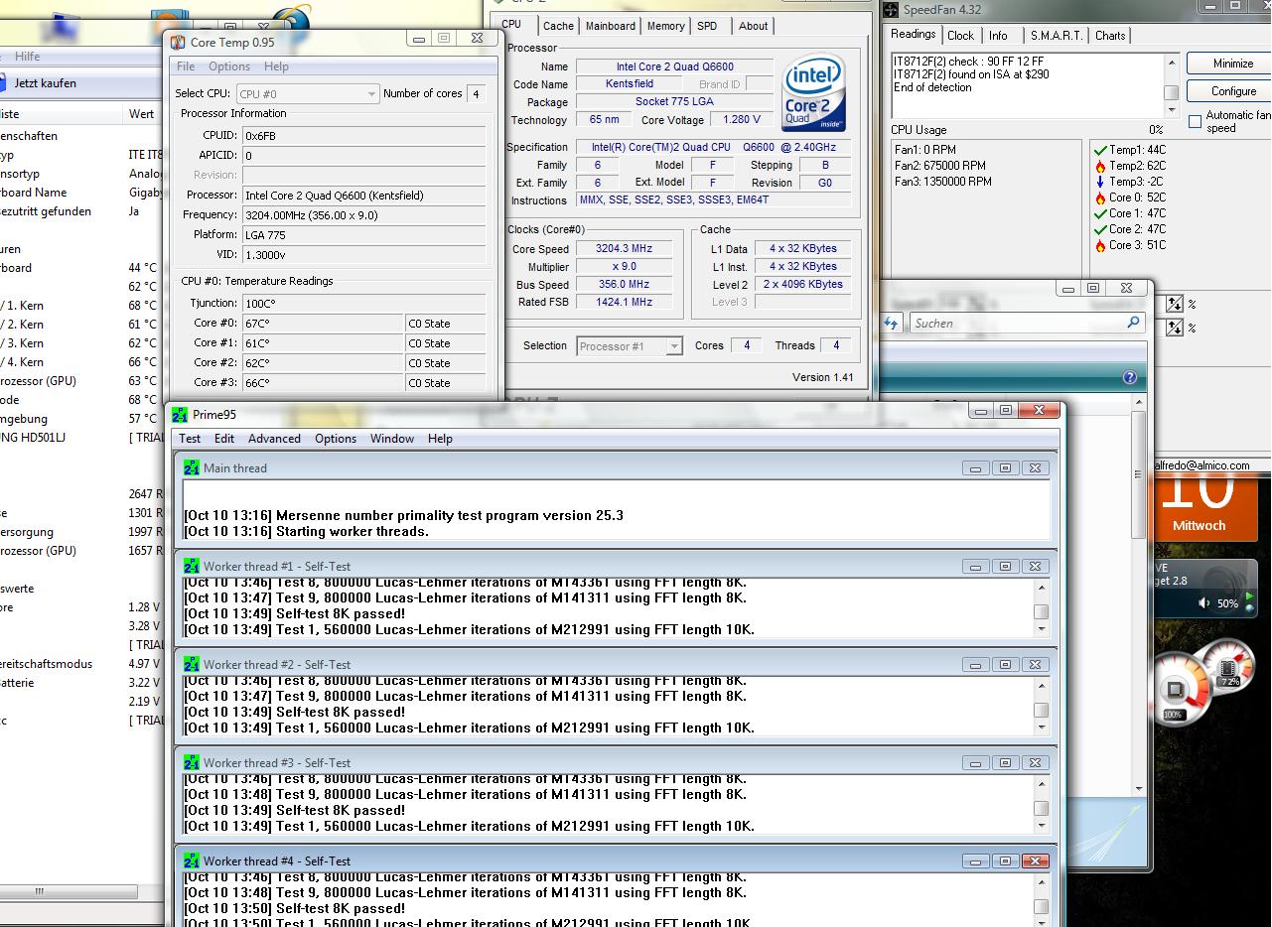Switch to the About tab in CPU-Z
The image size is (1272, 927).
click(753, 26)
